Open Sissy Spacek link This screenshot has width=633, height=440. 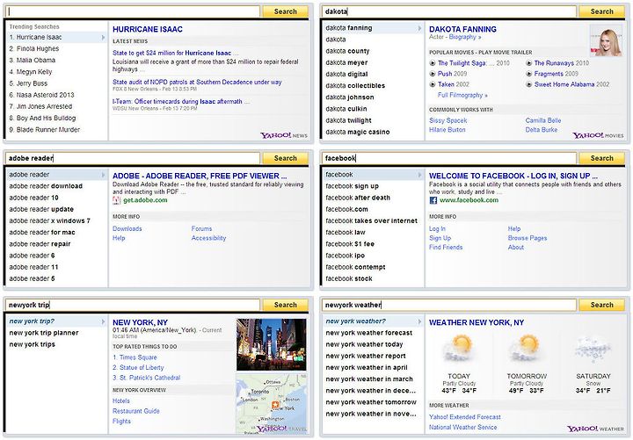(448, 120)
